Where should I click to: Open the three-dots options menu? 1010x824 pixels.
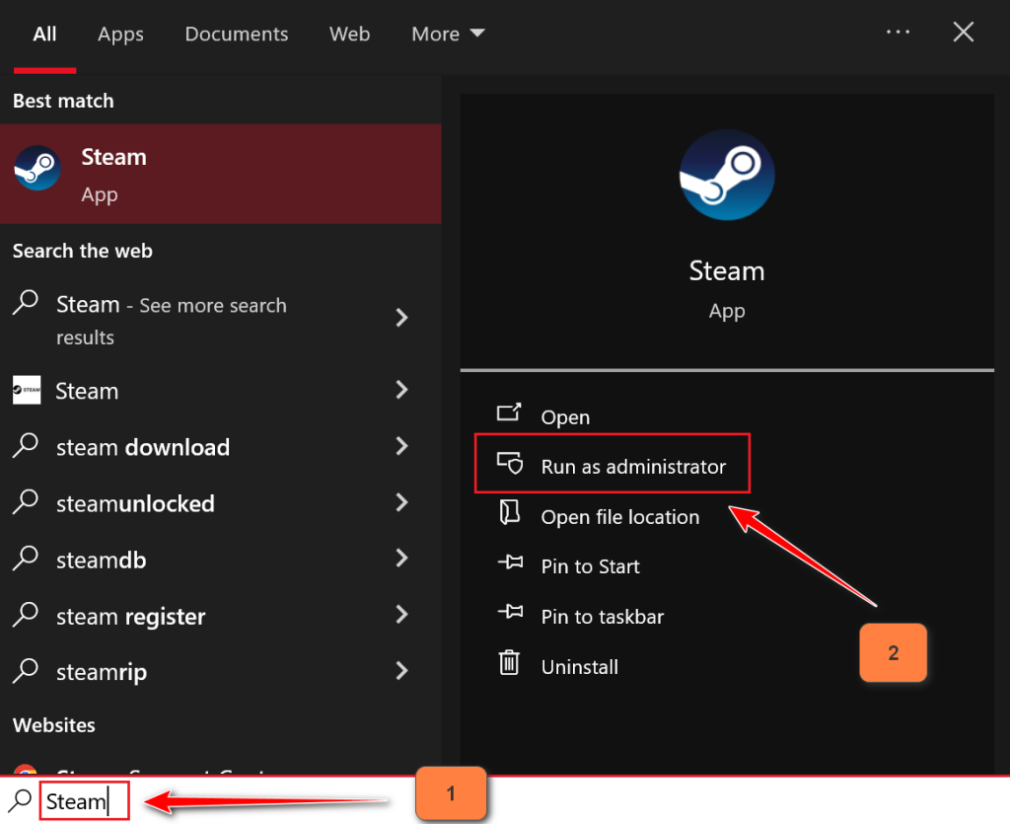(898, 32)
